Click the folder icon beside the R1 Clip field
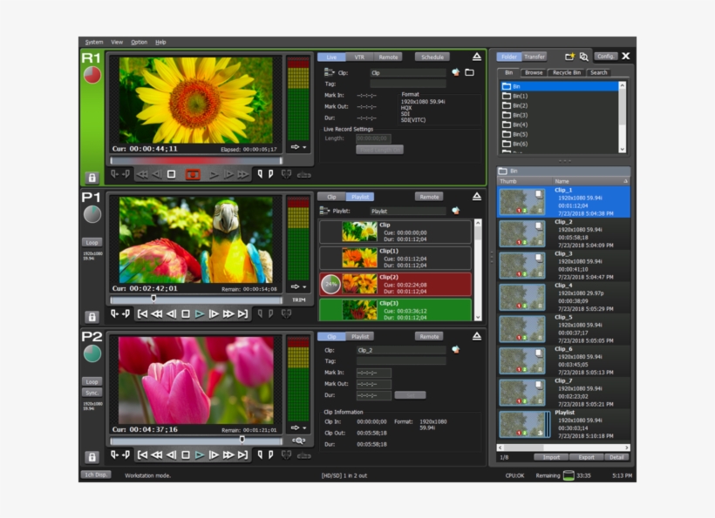 (469, 72)
